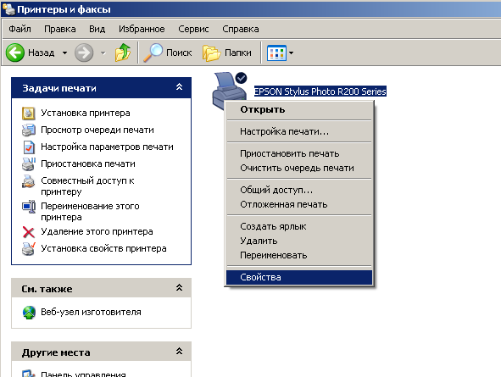This screenshot has width=501, height=377.
Task: Select Очистить очередь печати
Action: pos(299,168)
